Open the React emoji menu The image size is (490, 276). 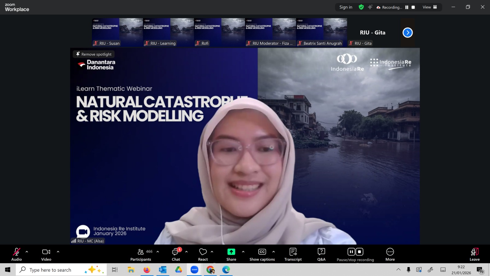coord(203,255)
